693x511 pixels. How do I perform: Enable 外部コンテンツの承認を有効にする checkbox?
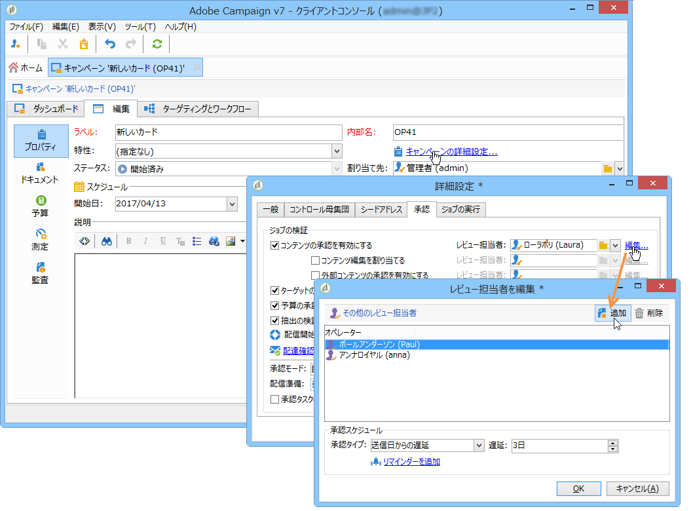[316, 275]
